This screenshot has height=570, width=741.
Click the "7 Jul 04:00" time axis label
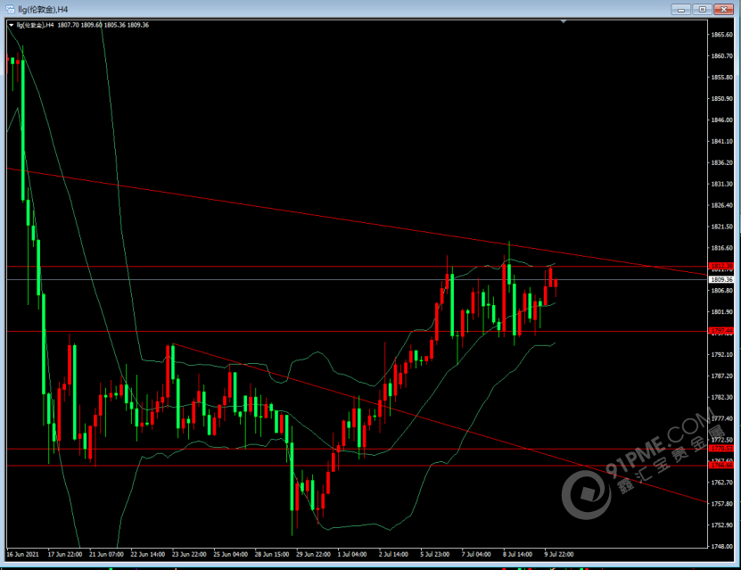click(476, 554)
